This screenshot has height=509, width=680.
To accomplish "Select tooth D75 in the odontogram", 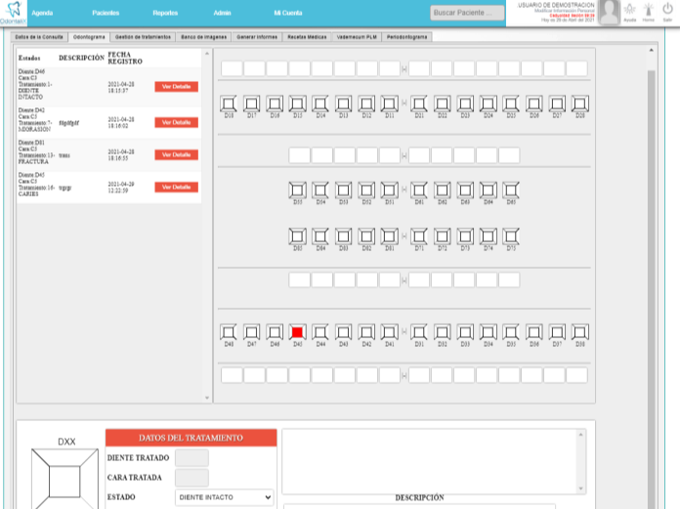I will tap(511, 235).
